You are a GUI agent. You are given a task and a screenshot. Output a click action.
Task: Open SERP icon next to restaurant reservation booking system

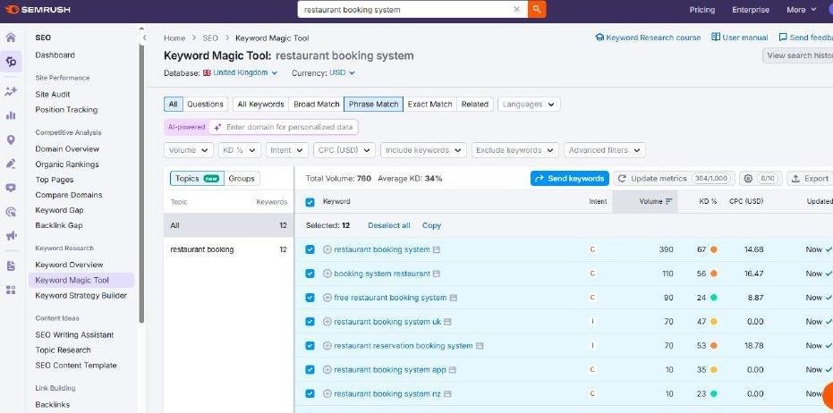pyautogui.click(x=480, y=346)
